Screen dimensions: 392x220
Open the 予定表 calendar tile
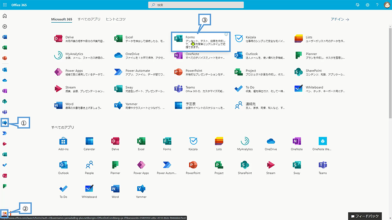[200, 106]
